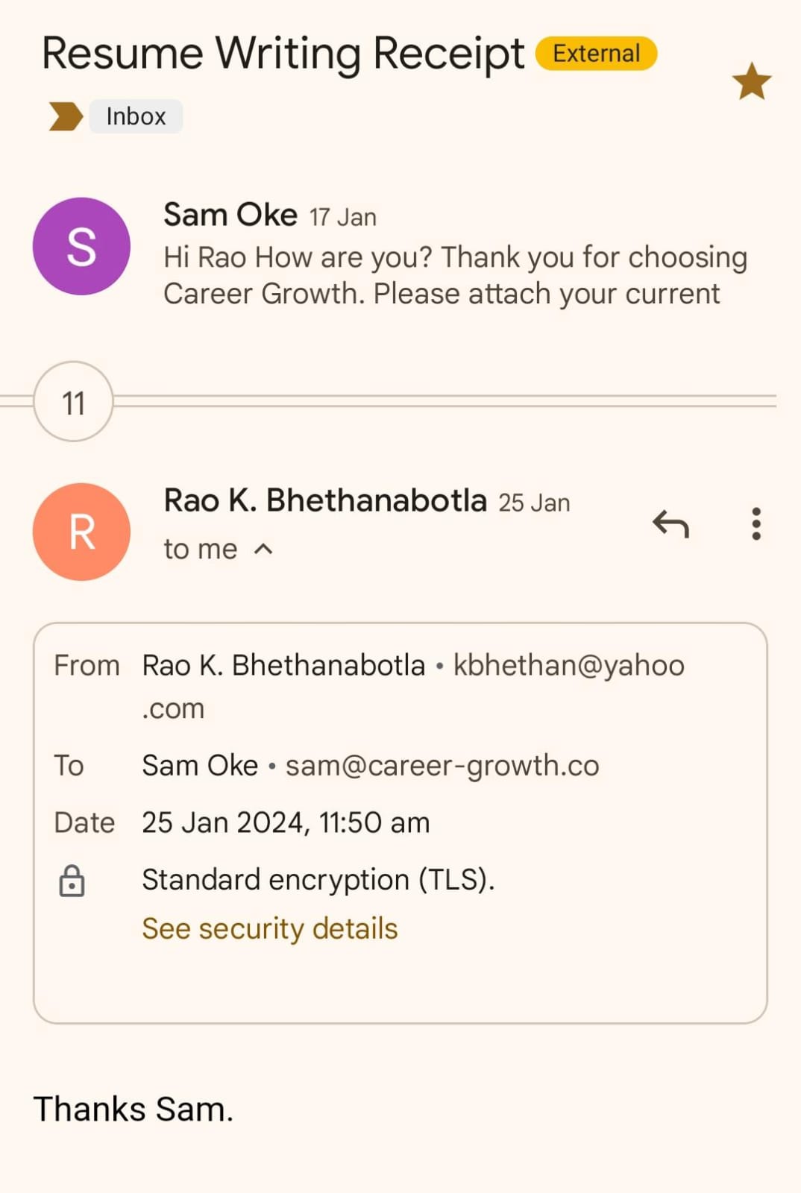Expand Sam Oke's collapsed 17 Jan message
Image resolution: width=801 pixels, height=1193 pixels.
(455, 274)
